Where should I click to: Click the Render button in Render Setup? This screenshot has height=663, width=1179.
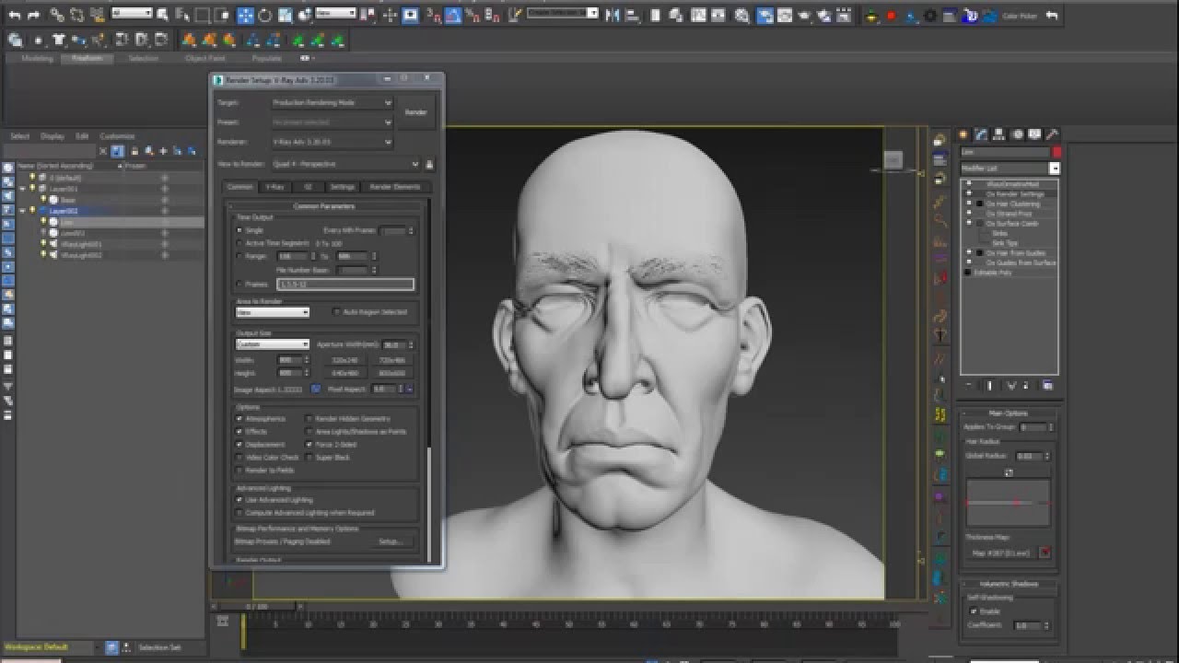click(x=416, y=112)
